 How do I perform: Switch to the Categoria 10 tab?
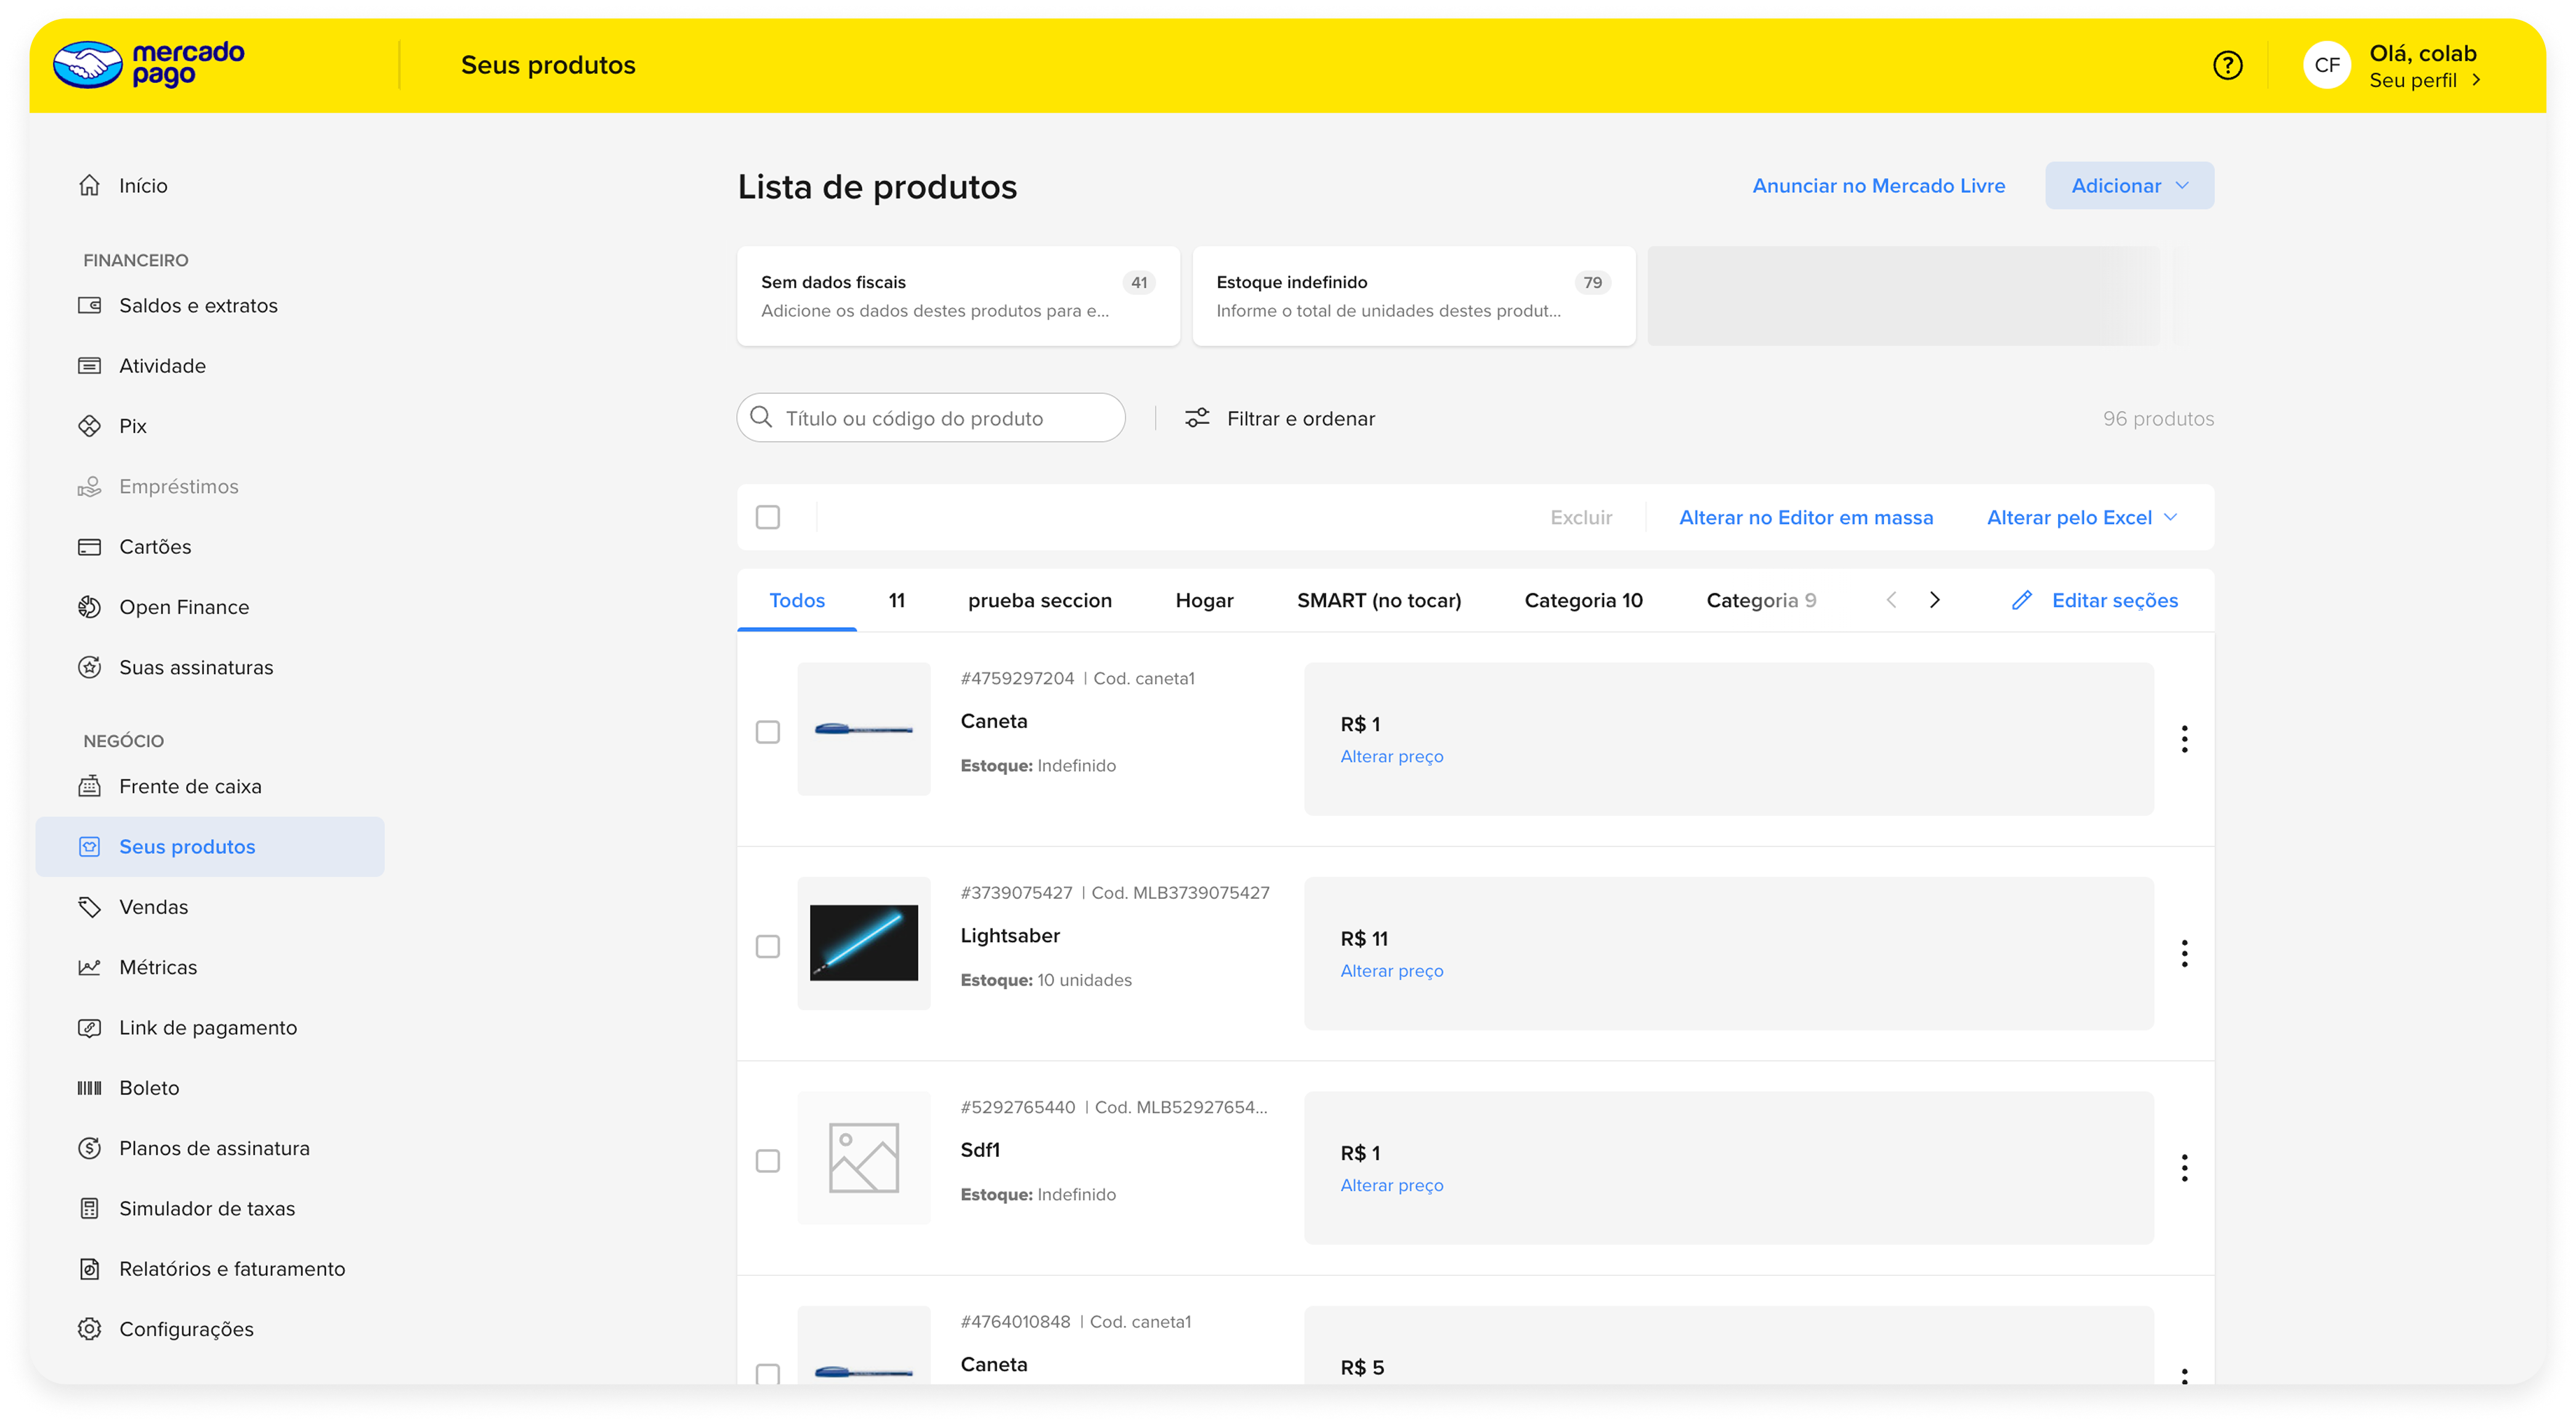1583,600
